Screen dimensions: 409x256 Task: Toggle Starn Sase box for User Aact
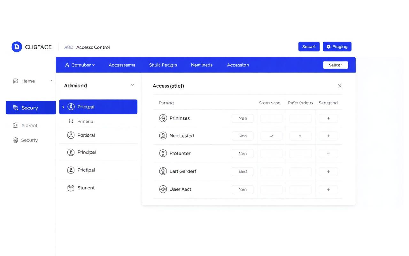coord(271,189)
